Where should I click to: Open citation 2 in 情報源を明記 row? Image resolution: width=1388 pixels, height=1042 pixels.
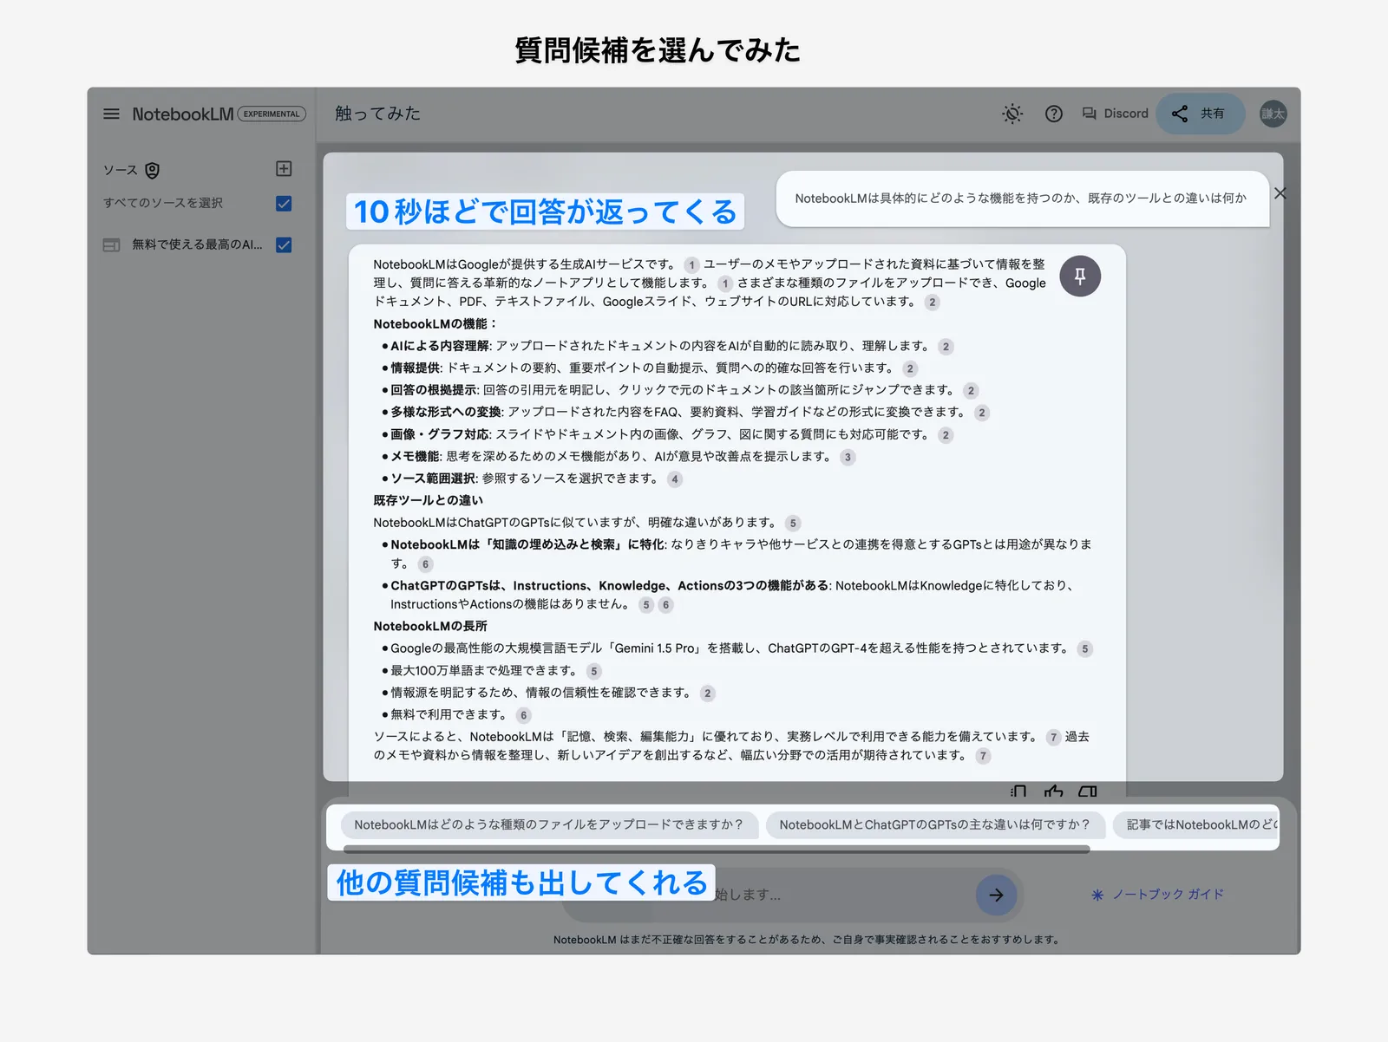[x=707, y=694]
